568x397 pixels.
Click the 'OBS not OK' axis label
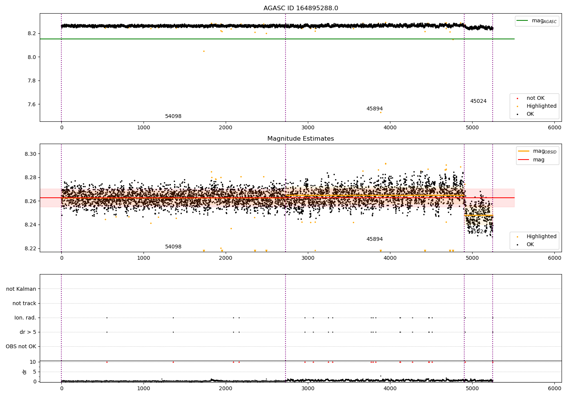click(21, 346)
